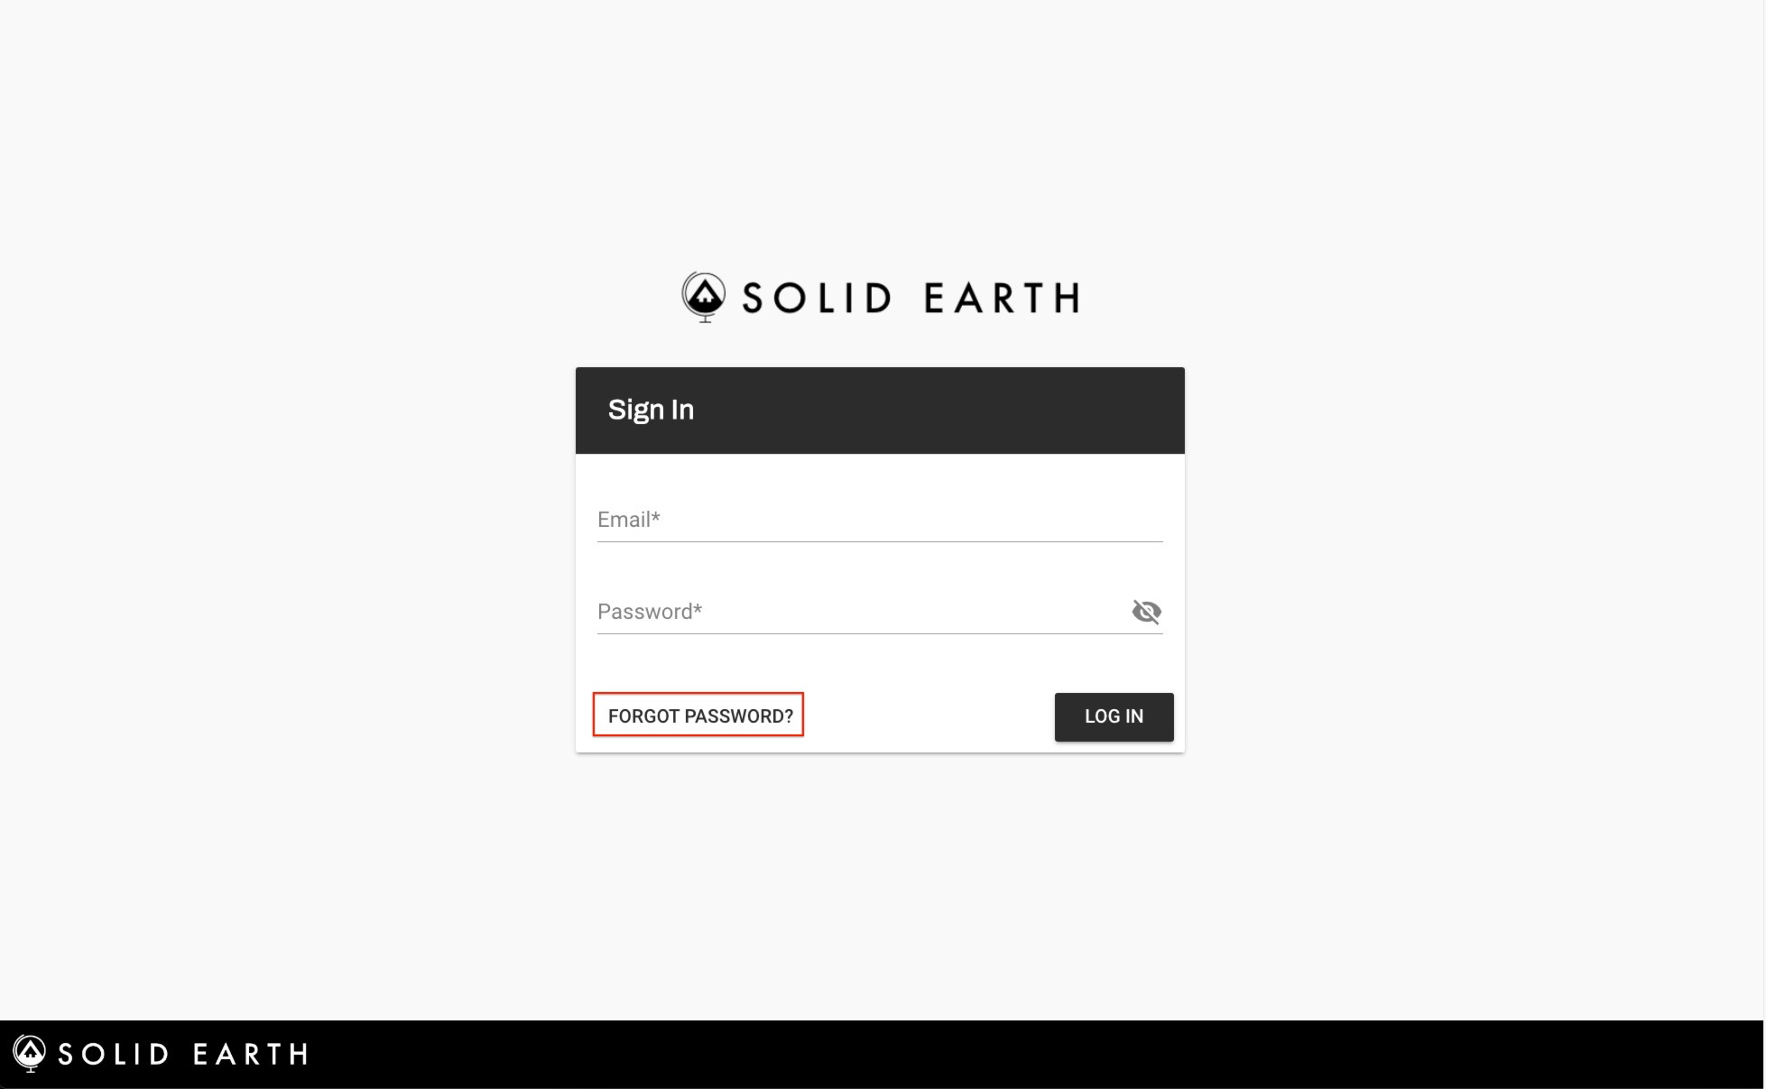Click the underline beneath the Email field
This screenshot has height=1089, width=1766.
pyautogui.click(x=880, y=541)
